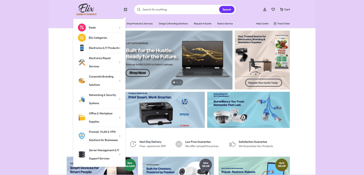The width and height of the screenshot is (364, 175).
Task: Open the shopping Cart
Action: pyautogui.click(x=285, y=9)
